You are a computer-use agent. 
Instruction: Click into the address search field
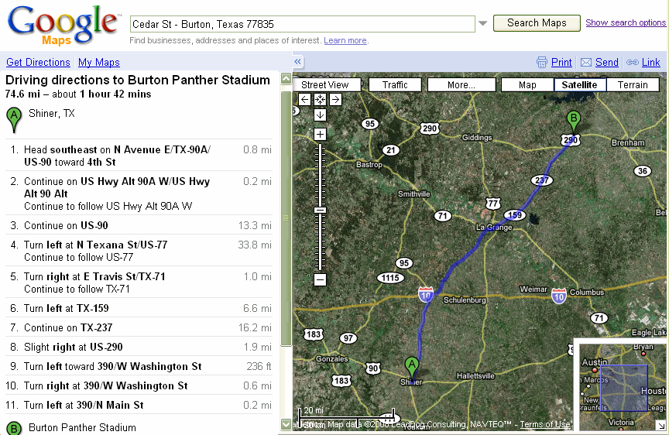[x=303, y=24]
